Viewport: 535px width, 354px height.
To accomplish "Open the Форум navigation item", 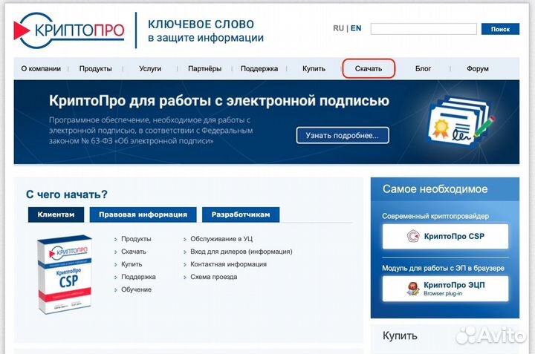I will coord(478,68).
